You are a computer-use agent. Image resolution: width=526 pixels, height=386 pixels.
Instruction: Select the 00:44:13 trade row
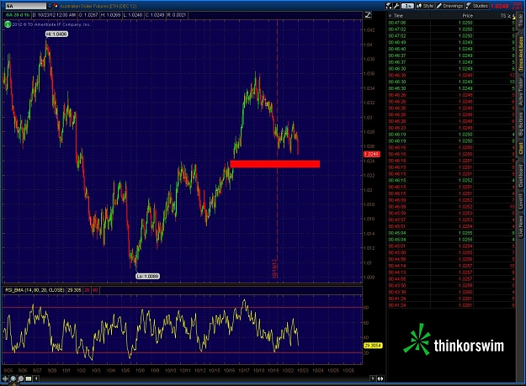(x=452, y=272)
